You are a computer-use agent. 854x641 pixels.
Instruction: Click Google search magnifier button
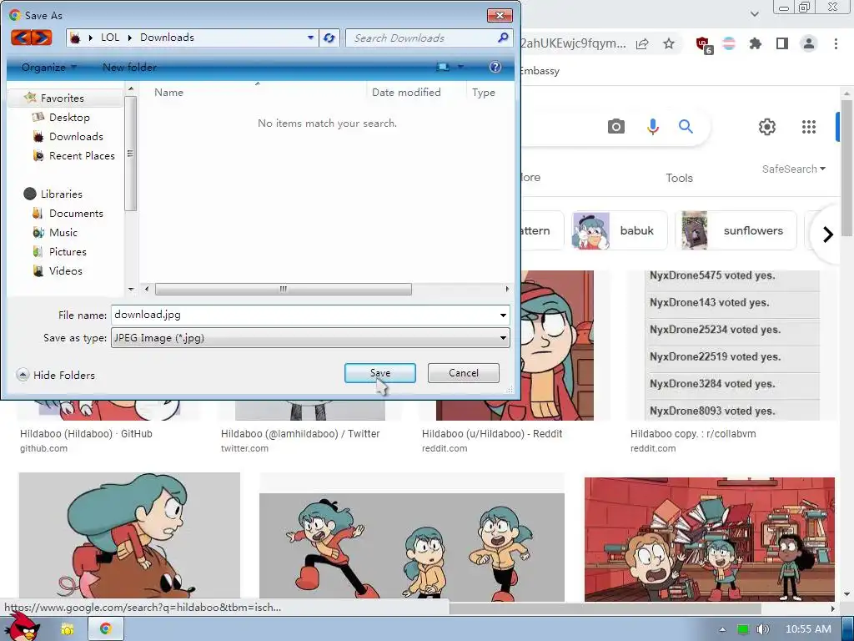click(x=686, y=127)
